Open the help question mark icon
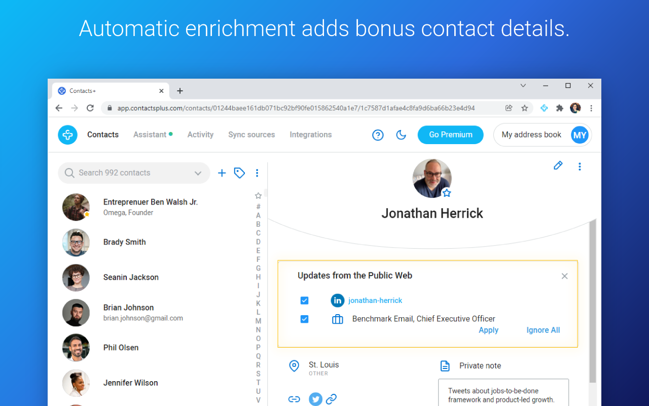This screenshot has width=649, height=406. coord(378,135)
